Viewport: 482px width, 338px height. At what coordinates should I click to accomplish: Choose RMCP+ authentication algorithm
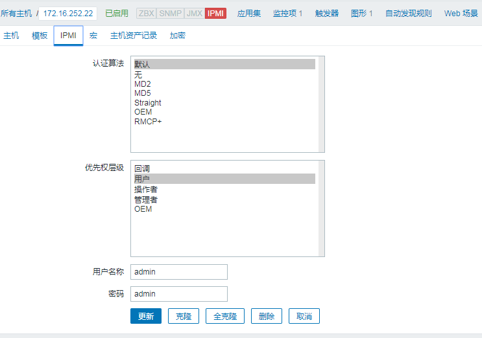148,121
